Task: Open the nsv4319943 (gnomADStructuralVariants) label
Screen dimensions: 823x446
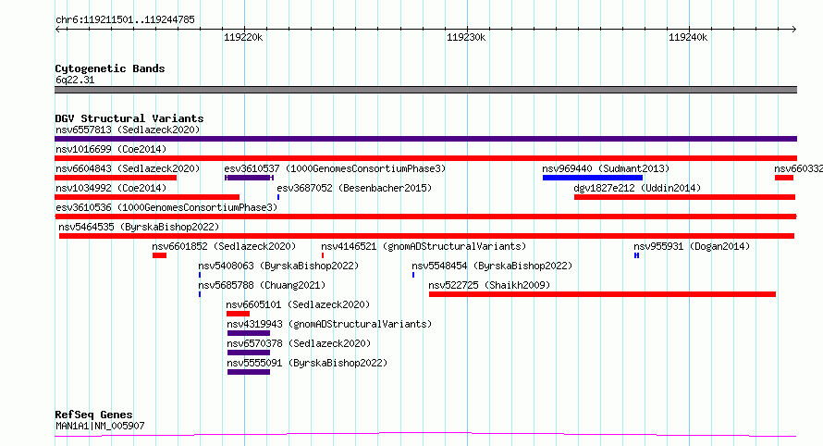Action: pos(329,324)
